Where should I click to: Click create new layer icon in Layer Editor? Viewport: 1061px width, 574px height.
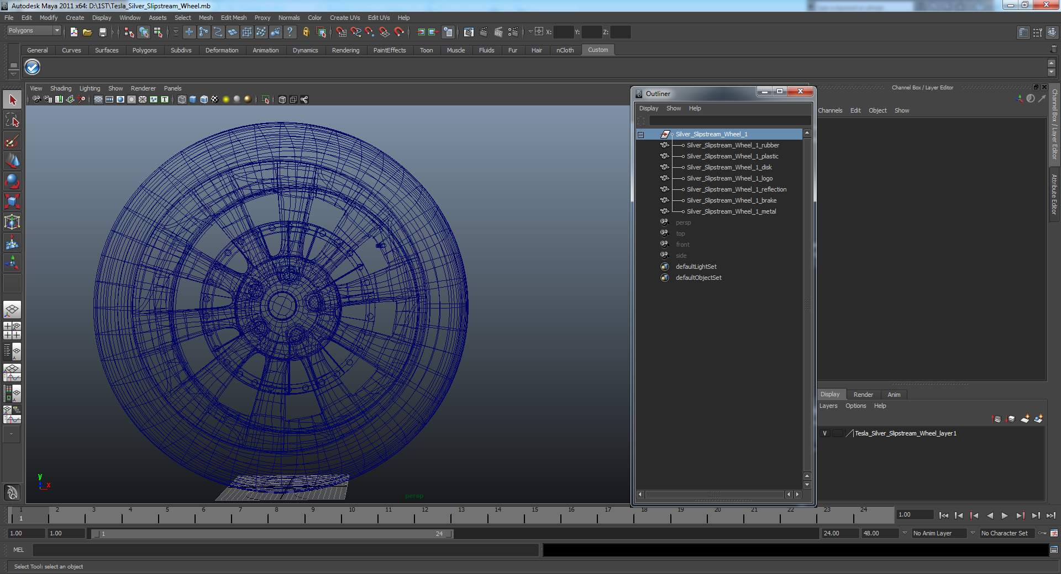click(1025, 419)
